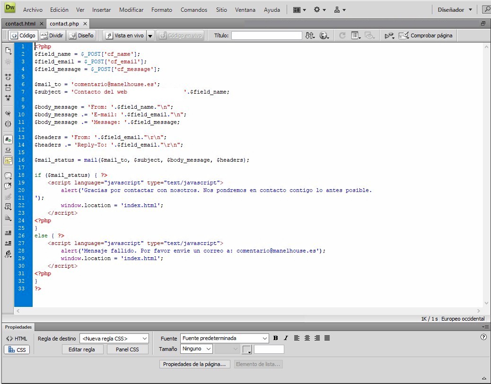Open the Ventana menu
Image resolution: width=491 pixels, height=384 pixels.
pyautogui.click(x=245, y=10)
